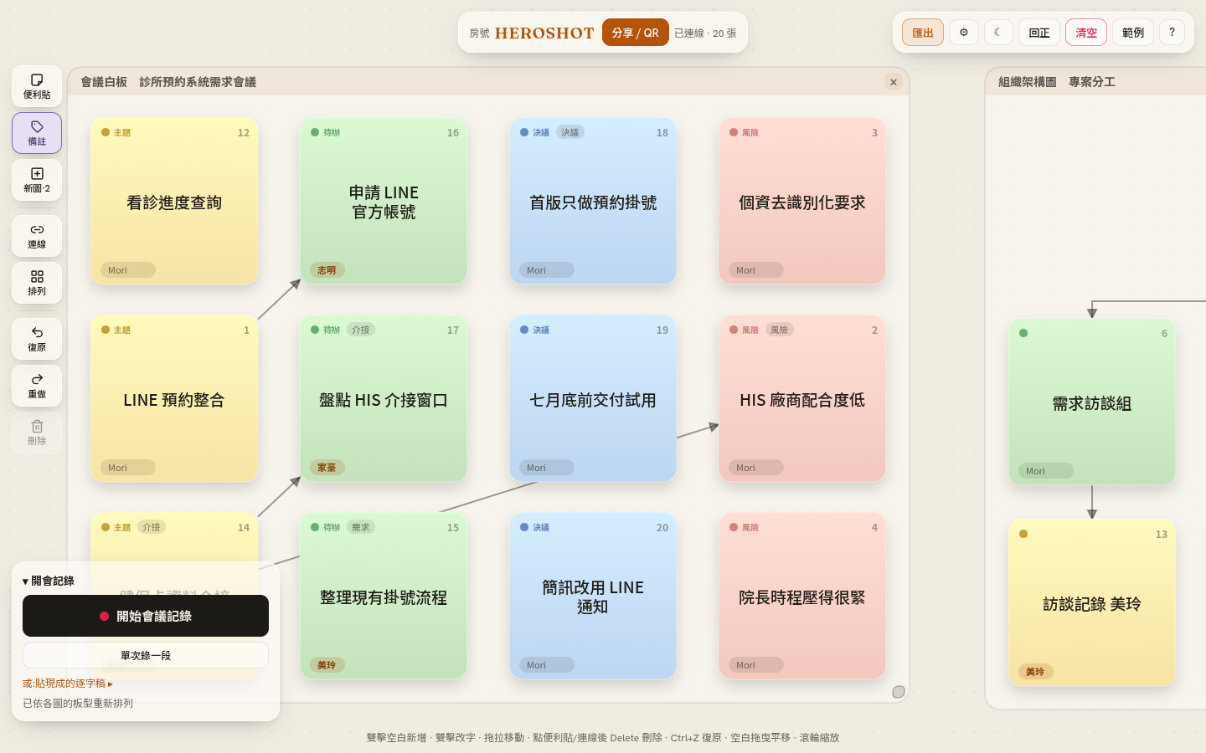
Task: Undo with the 復原 tool
Action: coord(37,339)
